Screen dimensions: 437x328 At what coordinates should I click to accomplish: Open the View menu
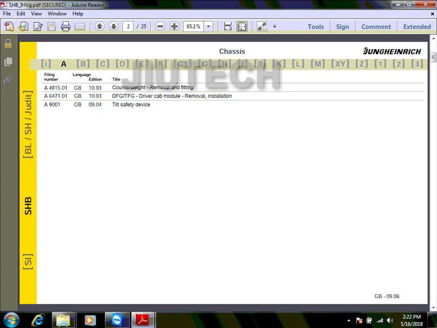(36, 13)
